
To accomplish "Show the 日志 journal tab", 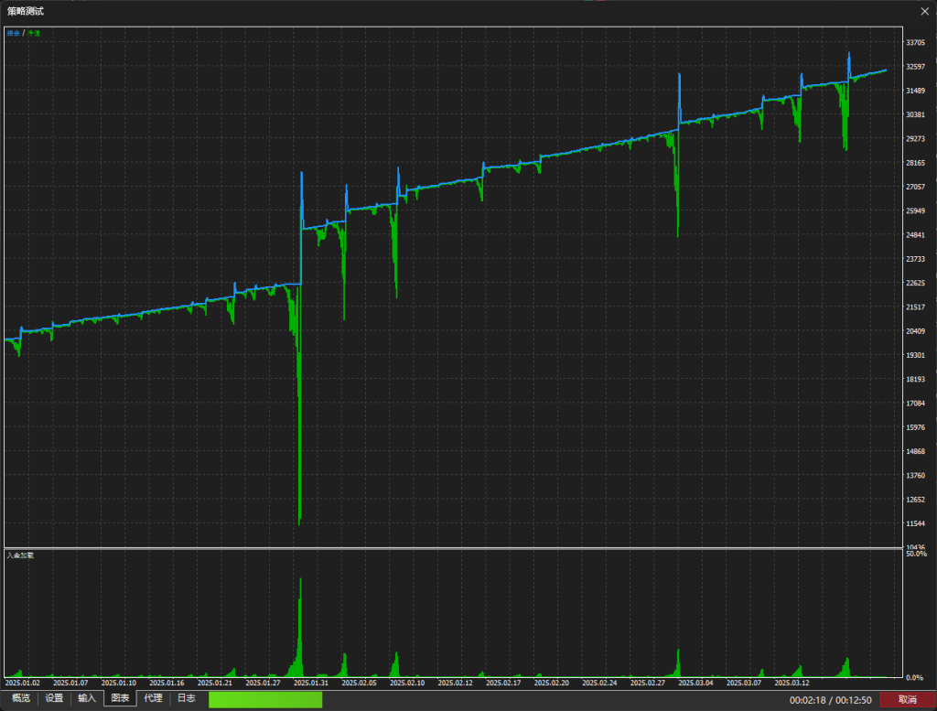I will (x=186, y=698).
